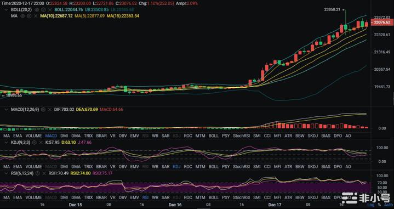Click the Dec 15 date label

(x=76, y=205)
